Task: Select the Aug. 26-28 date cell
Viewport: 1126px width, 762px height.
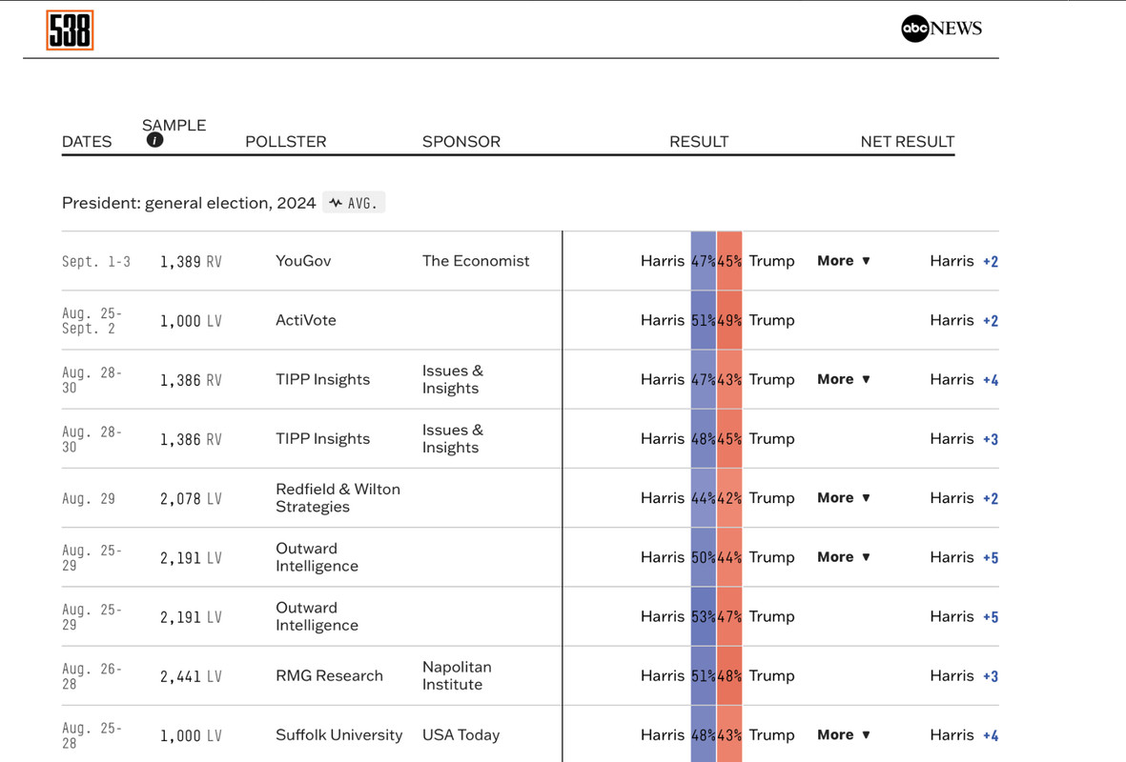Action: [92, 676]
